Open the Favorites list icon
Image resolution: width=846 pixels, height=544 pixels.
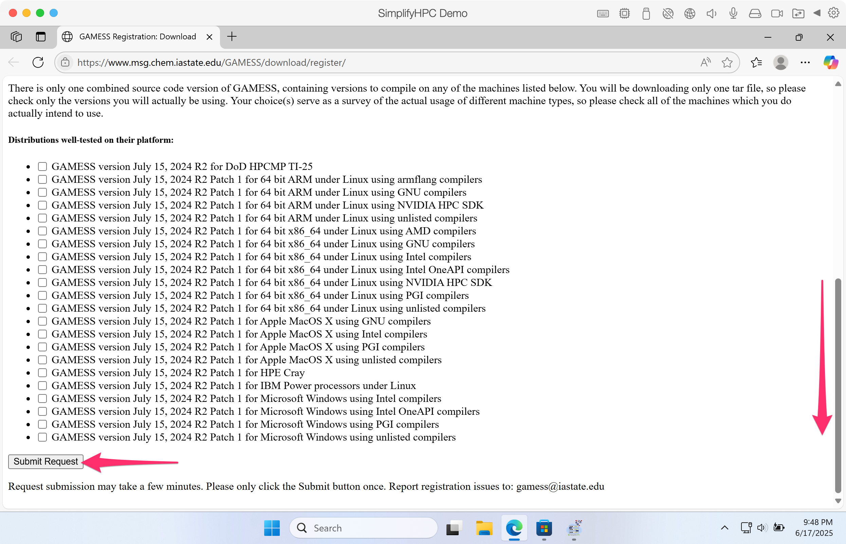click(756, 62)
